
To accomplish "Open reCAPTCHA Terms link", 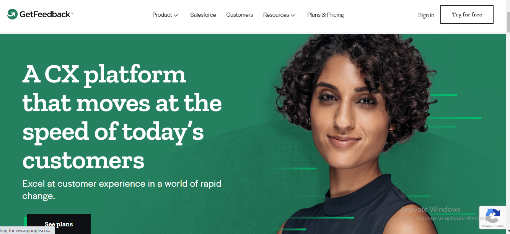I will pos(499,226).
